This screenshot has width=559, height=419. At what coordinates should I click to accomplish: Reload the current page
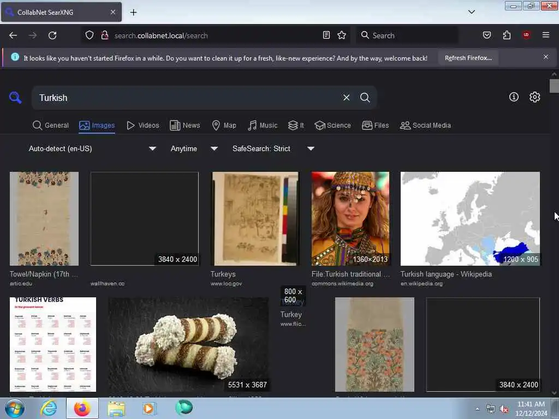pyautogui.click(x=52, y=35)
